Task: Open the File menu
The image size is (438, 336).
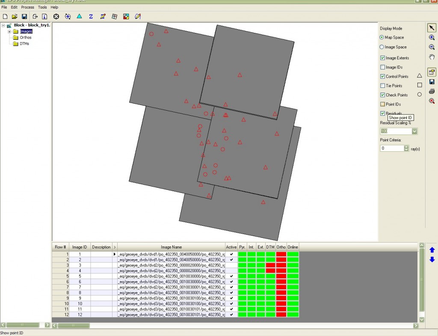Action: (x=4, y=7)
